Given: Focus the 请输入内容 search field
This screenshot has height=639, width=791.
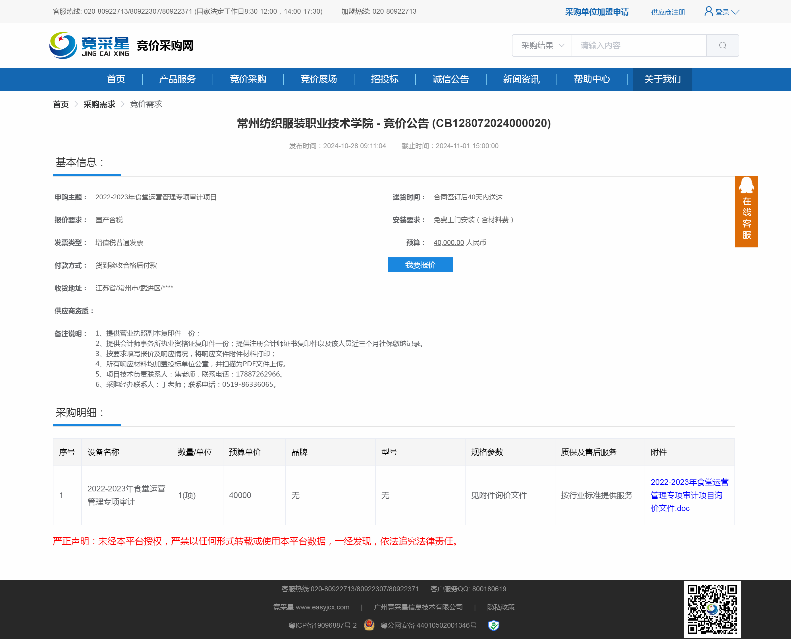Looking at the screenshot, I should [x=639, y=45].
